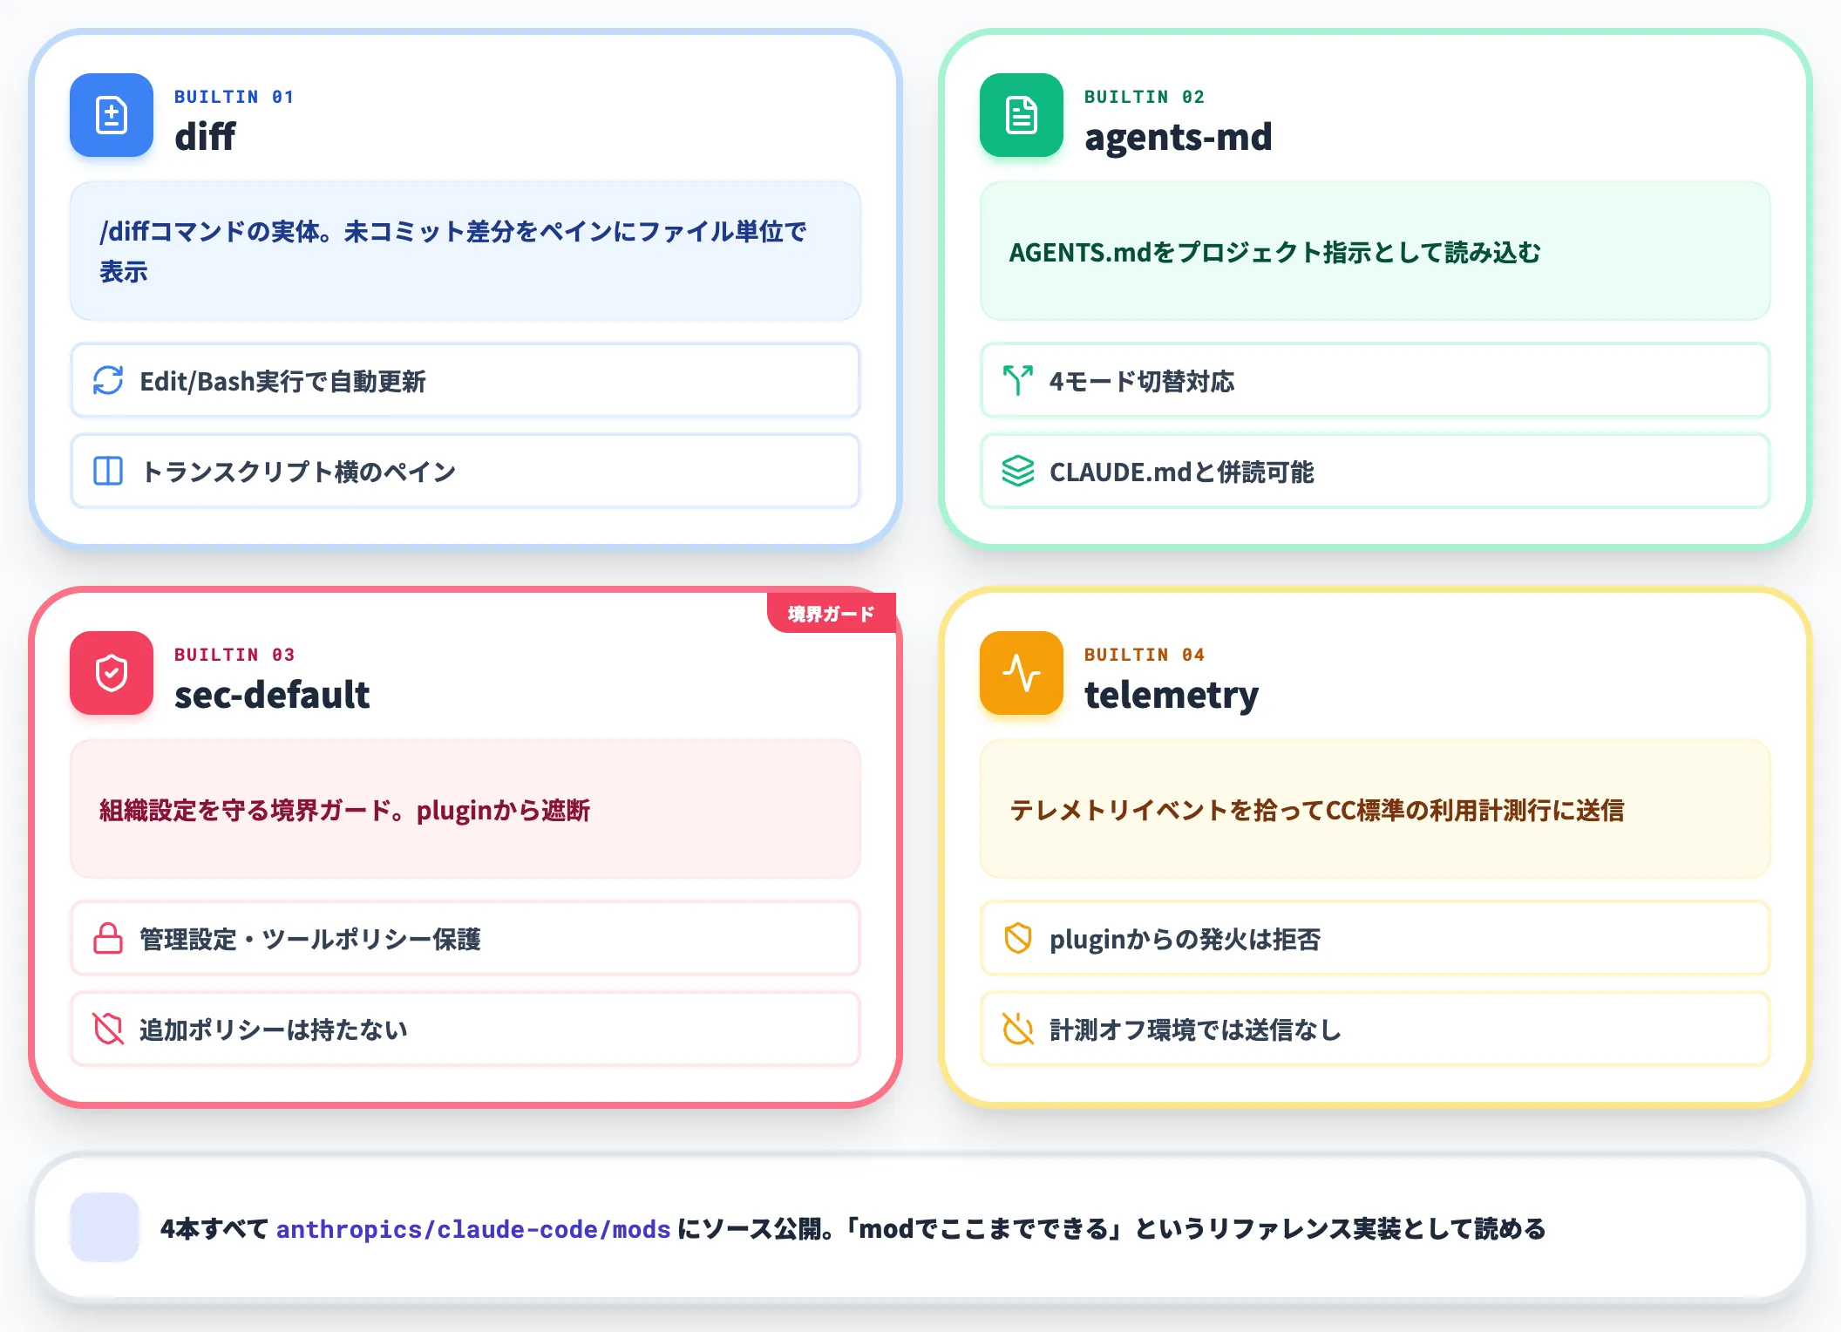1841x1332 pixels.
Task: Click the agents-md card title
Action: [1179, 138]
